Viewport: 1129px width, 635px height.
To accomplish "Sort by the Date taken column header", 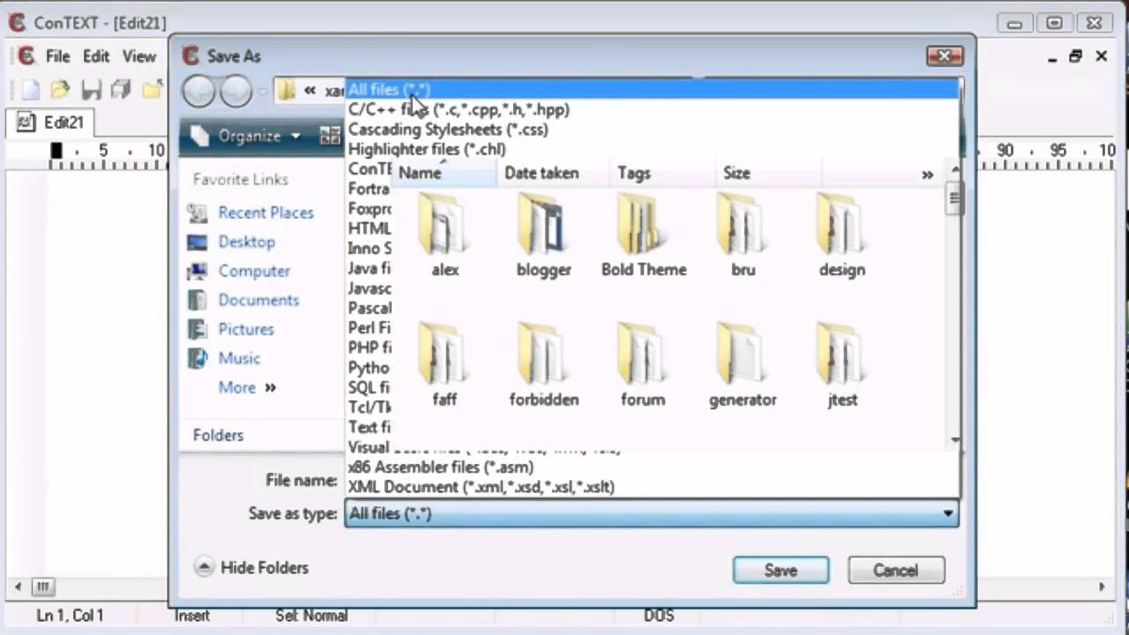I will [x=552, y=173].
